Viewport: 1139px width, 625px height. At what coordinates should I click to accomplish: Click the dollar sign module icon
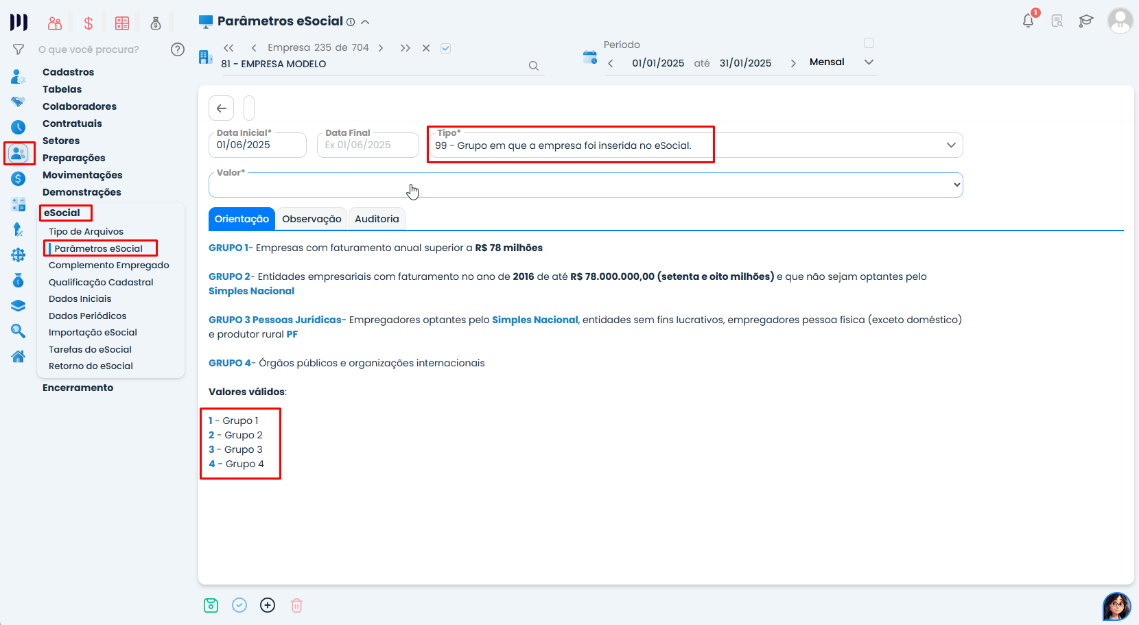click(89, 23)
